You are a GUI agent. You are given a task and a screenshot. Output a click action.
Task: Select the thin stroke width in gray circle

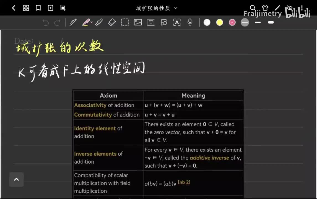tap(245, 22)
